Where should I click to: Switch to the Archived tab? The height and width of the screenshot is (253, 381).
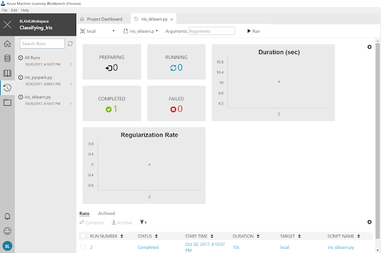pos(107,213)
